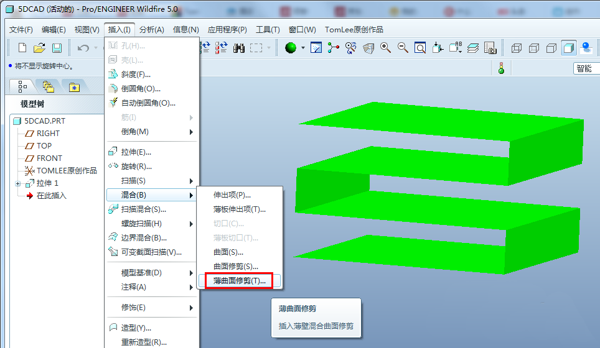Switch to the folder browser tab

coord(48,87)
